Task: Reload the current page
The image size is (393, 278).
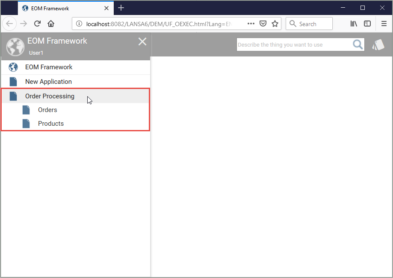Action: [37, 24]
